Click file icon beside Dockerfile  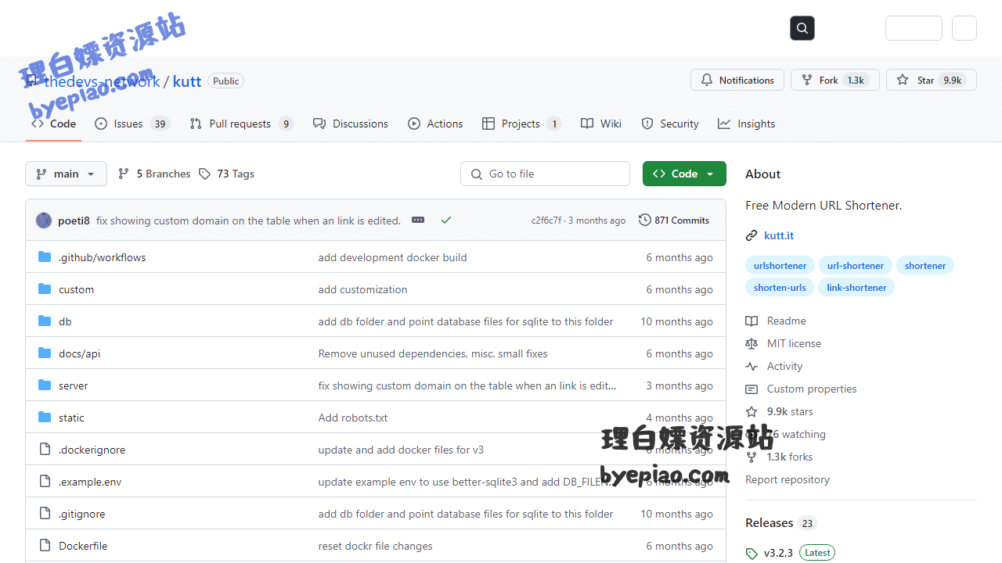pyautogui.click(x=45, y=546)
